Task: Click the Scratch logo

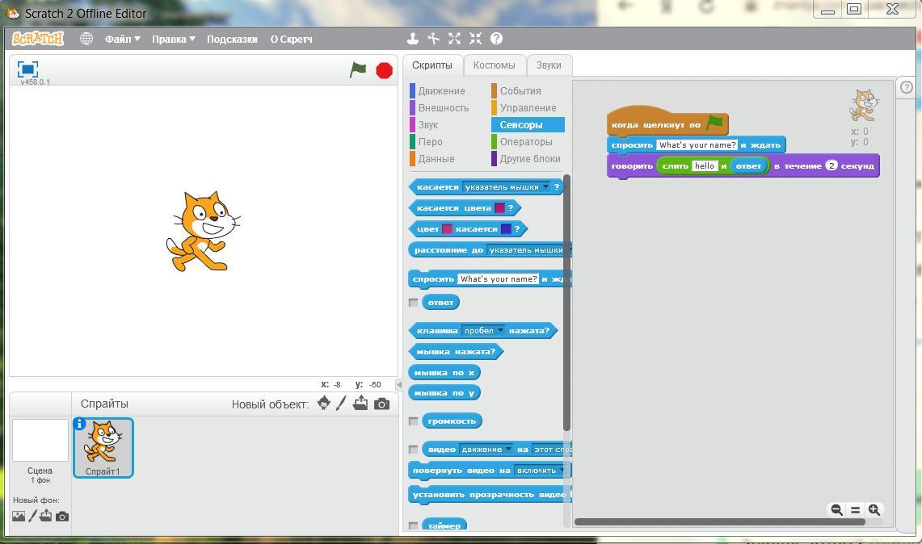Action: (x=38, y=39)
